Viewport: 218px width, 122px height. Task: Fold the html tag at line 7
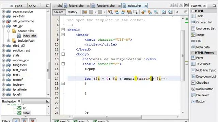pos(63,29)
